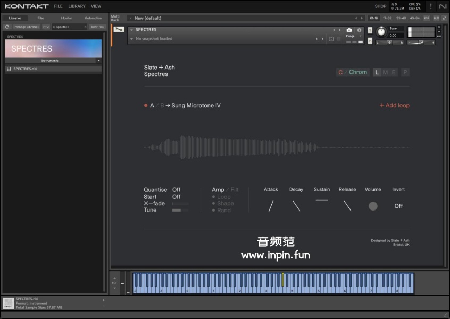Viewport: 450px width, 319px height.
Task: Click the Add loop link
Action: [394, 105]
